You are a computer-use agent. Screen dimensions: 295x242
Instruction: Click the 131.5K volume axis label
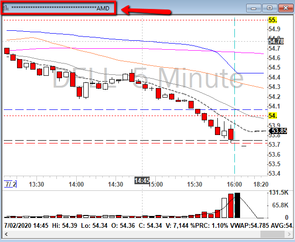(278, 193)
